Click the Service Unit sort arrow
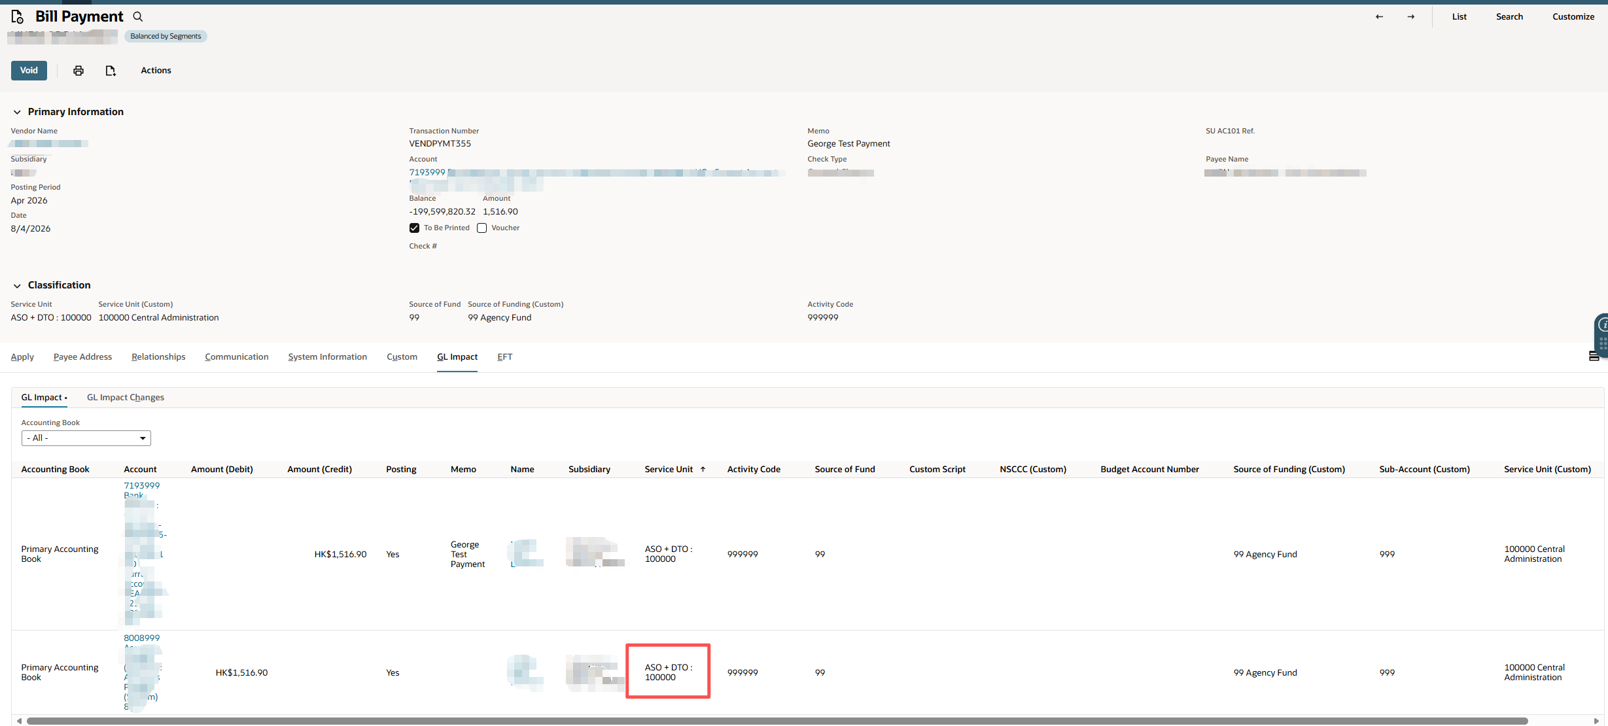This screenshot has width=1608, height=726. point(703,469)
